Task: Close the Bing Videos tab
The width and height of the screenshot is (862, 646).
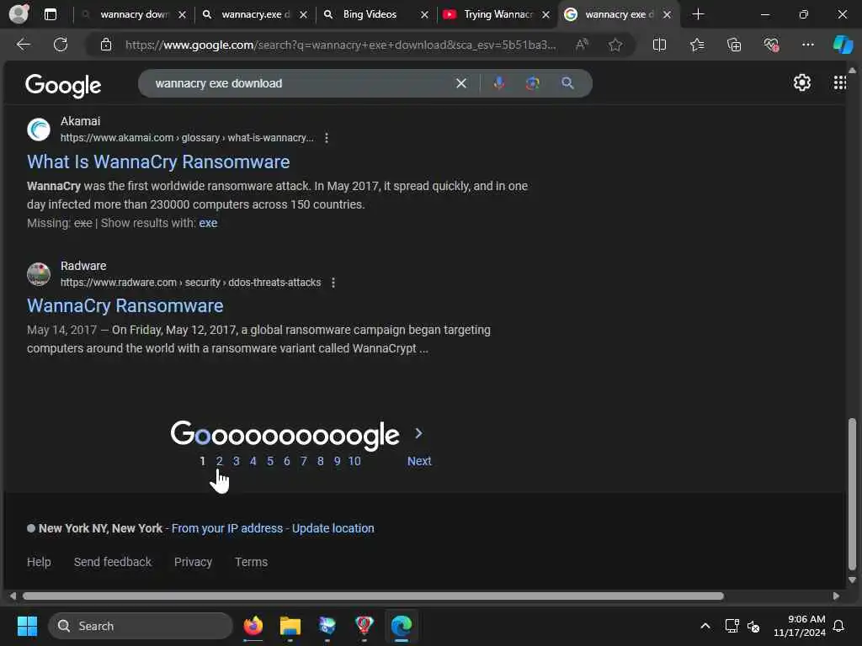Action: pyautogui.click(x=424, y=15)
